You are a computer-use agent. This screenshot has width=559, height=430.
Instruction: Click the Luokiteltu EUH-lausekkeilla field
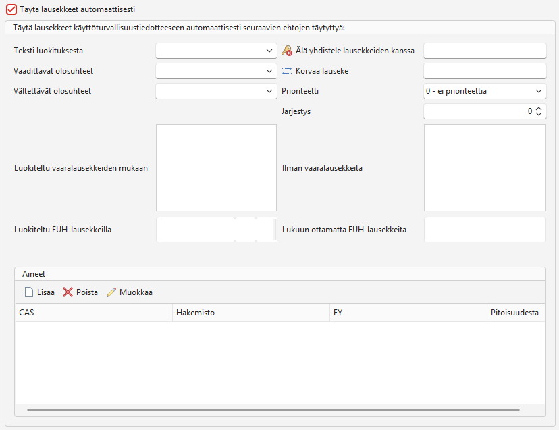coord(217,230)
